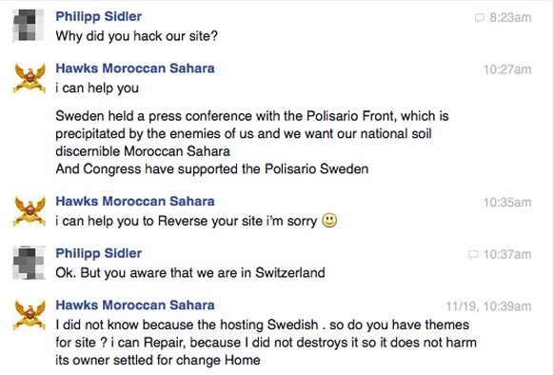This screenshot has width=554, height=375.
Task: Click the eagle avatar beside 10:39am message
Action: click(30, 315)
